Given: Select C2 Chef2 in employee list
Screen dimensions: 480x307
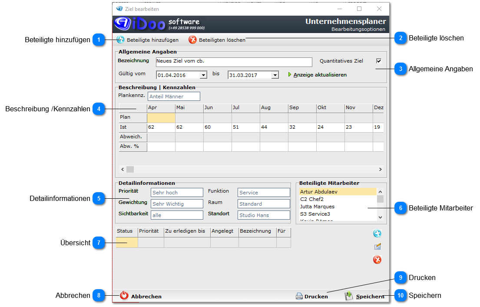Looking at the screenshot, I should point(338,199).
